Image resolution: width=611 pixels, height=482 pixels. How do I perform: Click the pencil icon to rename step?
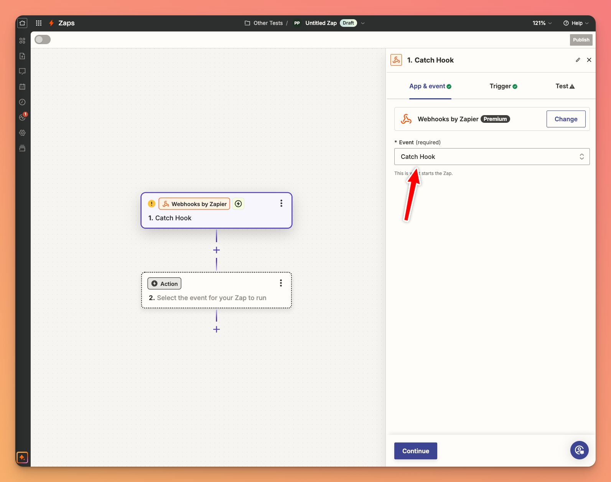coord(578,60)
